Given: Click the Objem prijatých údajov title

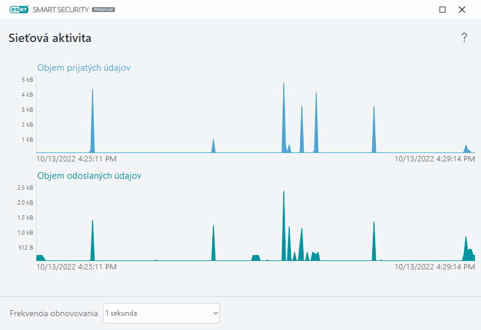Looking at the screenshot, I should coord(84,68).
